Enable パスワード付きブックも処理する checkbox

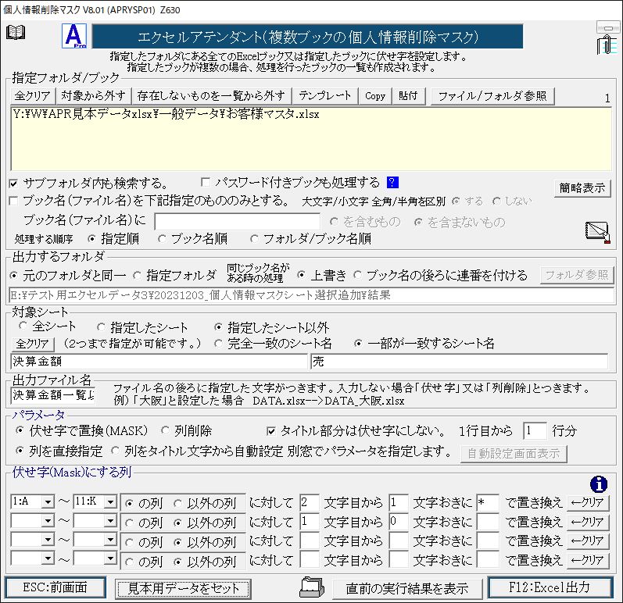coord(206,183)
